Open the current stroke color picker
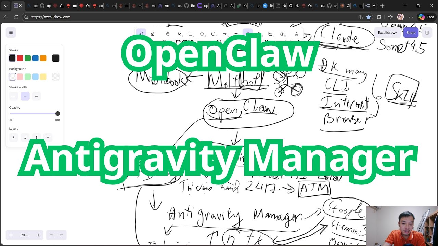Image resolution: width=438 pixels, height=246 pixels. click(55, 58)
